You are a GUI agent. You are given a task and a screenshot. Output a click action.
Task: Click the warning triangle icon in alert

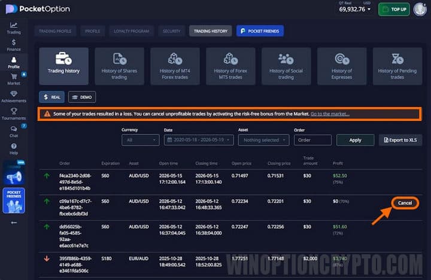[x=47, y=114]
